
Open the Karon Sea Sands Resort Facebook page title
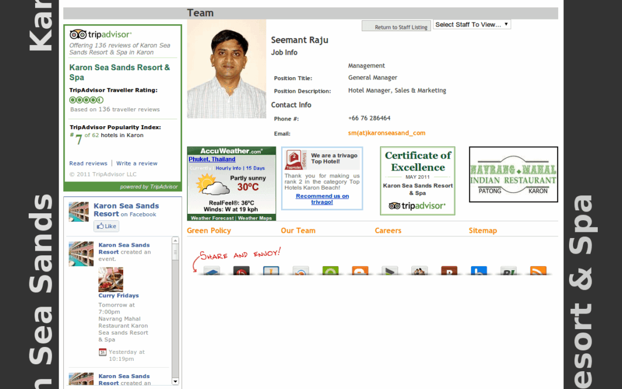pyautogui.click(x=126, y=210)
